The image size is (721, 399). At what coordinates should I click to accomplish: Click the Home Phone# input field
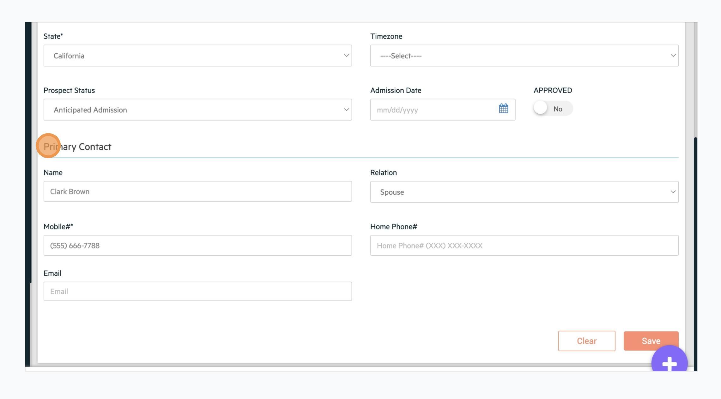524,245
